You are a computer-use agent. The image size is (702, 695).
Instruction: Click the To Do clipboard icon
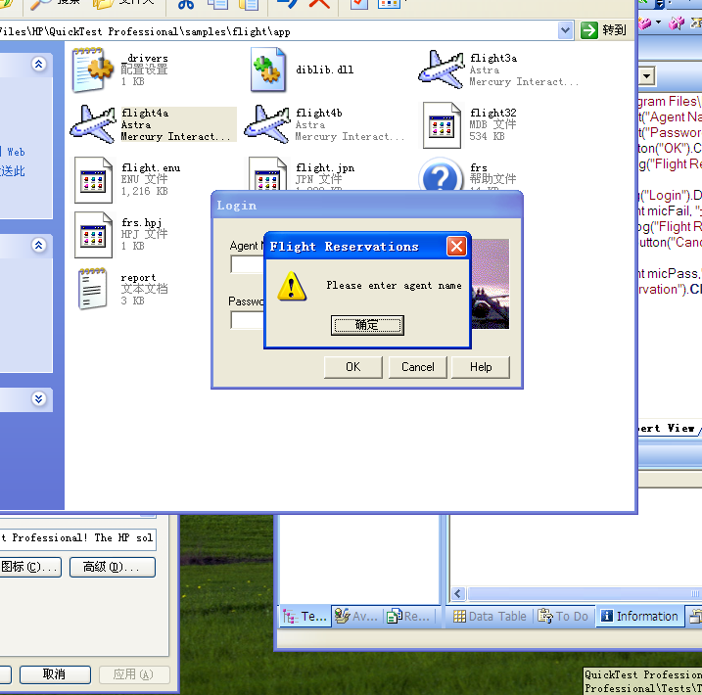point(545,617)
